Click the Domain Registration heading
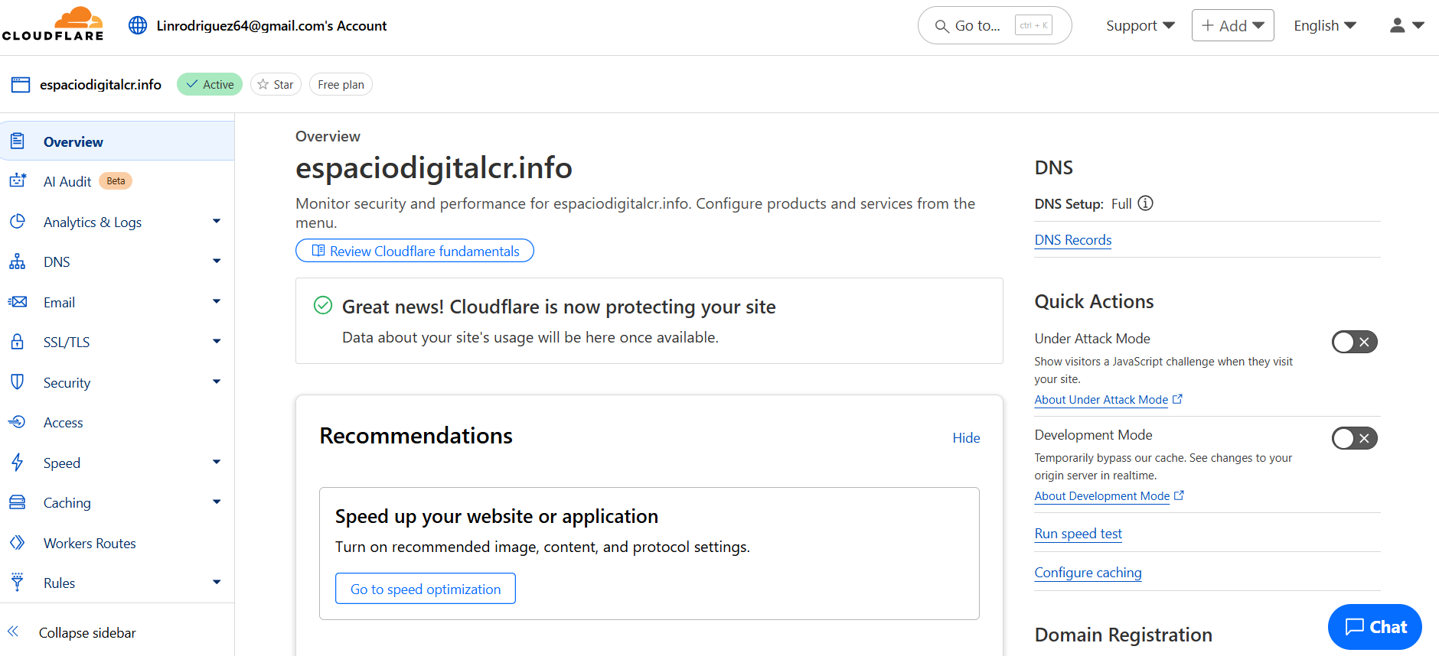 point(1123,634)
